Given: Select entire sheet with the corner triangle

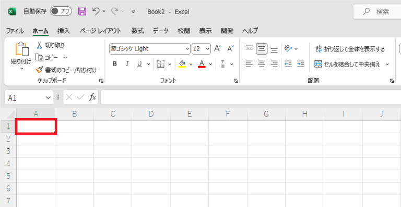Looking at the screenshot, I should click(x=11, y=114).
